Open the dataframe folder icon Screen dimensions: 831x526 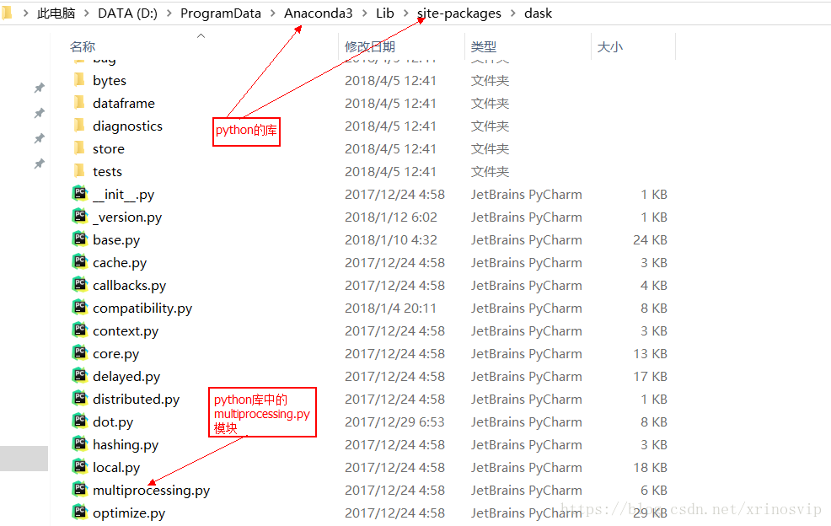tap(80, 102)
